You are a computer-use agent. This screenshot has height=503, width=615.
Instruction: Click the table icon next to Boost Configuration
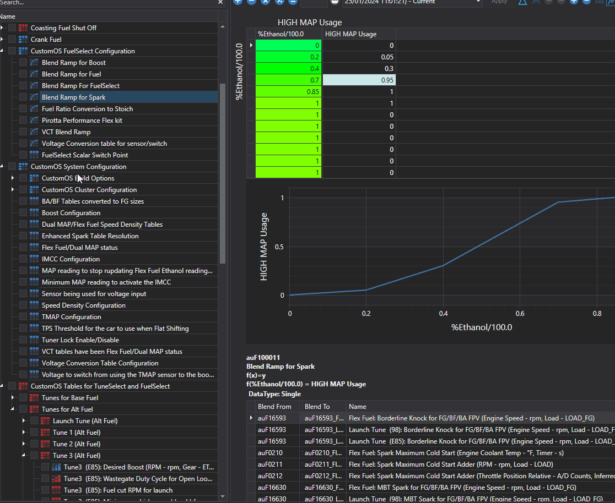34,213
